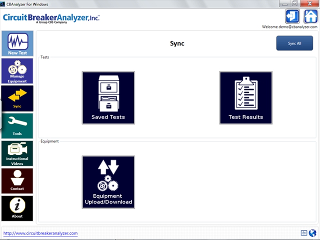The height and width of the screenshot is (240, 320).
Task: Click the waveform status icon at bottom right
Action: point(304,233)
